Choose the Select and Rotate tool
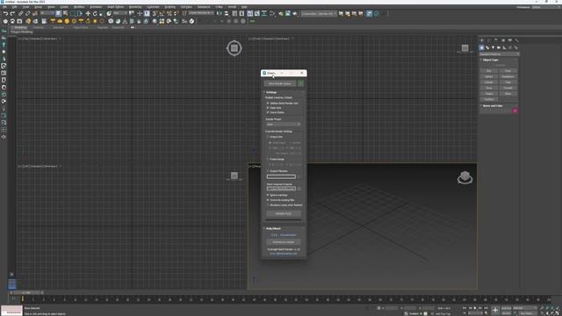 point(95,14)
